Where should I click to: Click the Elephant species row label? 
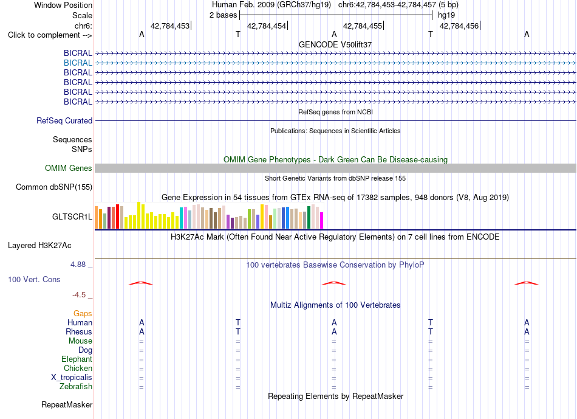point(77,359)
